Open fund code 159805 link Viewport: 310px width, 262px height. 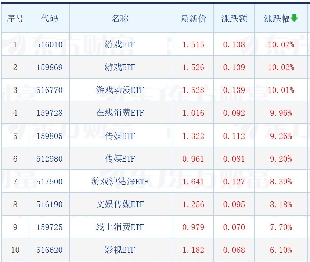point(50,136)
